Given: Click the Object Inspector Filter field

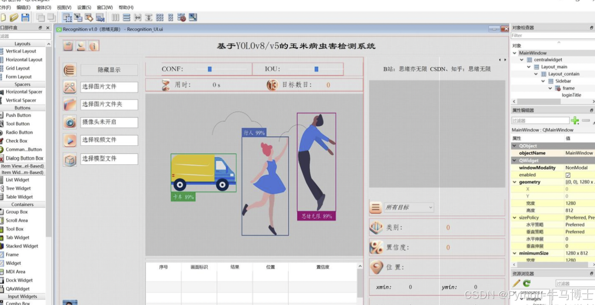Looking at the screenshot, I should pos(553,35).
